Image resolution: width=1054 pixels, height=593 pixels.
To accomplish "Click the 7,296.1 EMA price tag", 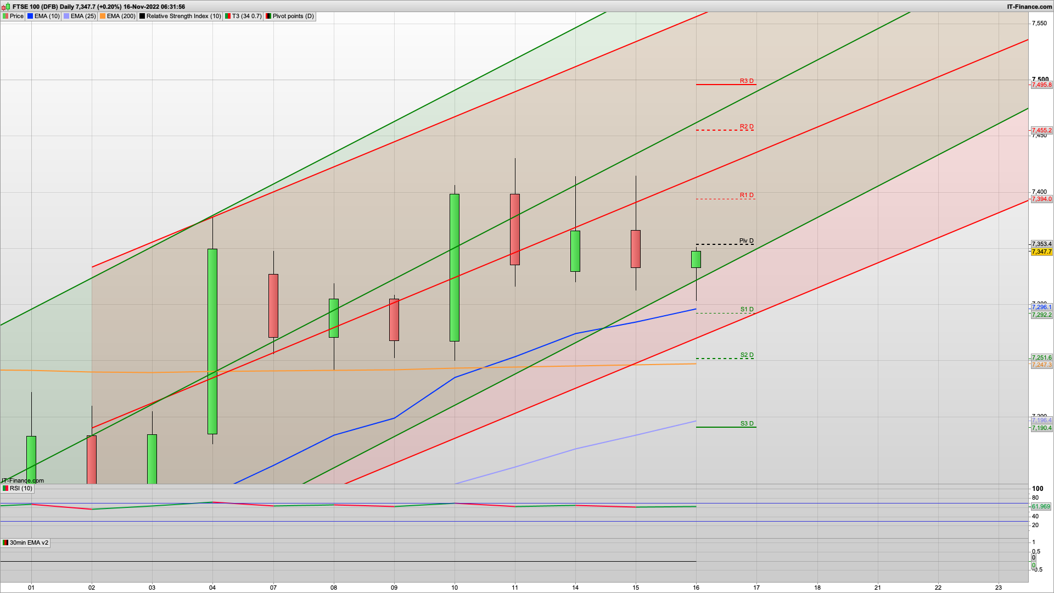I will point(1041,307).
